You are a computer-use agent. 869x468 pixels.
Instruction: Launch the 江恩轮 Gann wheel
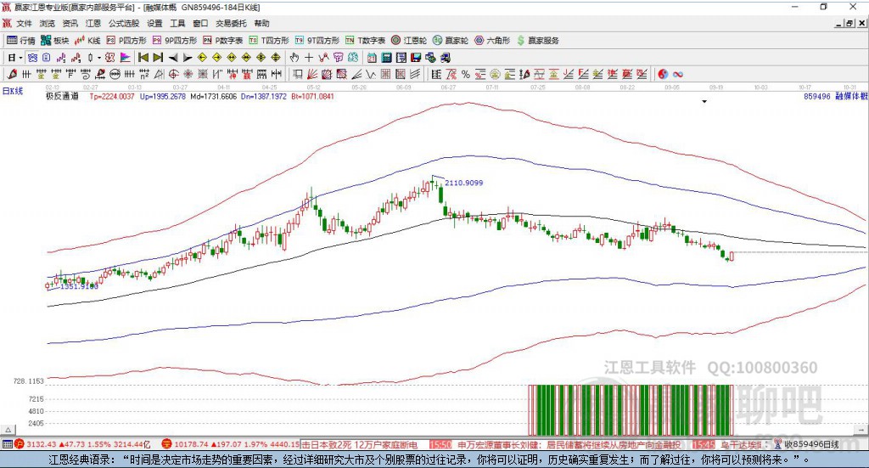tap(409, 41)
